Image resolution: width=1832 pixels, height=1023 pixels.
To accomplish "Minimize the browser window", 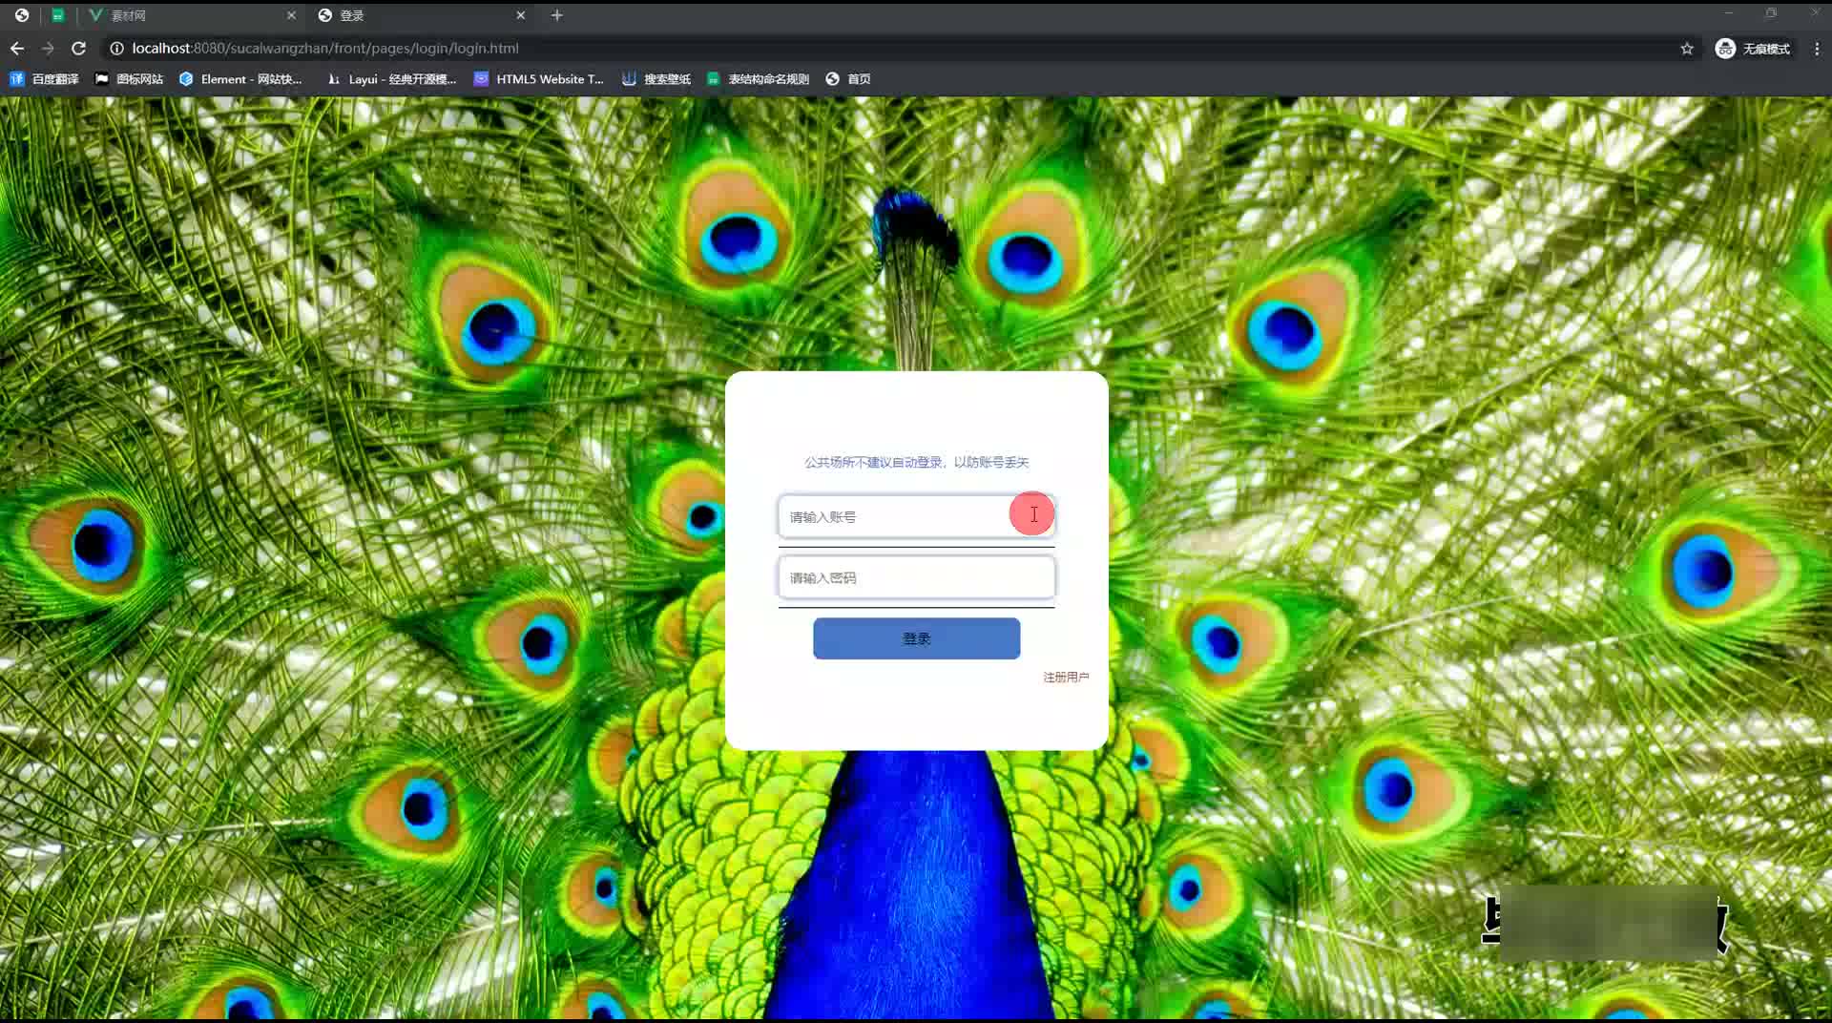I will click(1728, 13).
